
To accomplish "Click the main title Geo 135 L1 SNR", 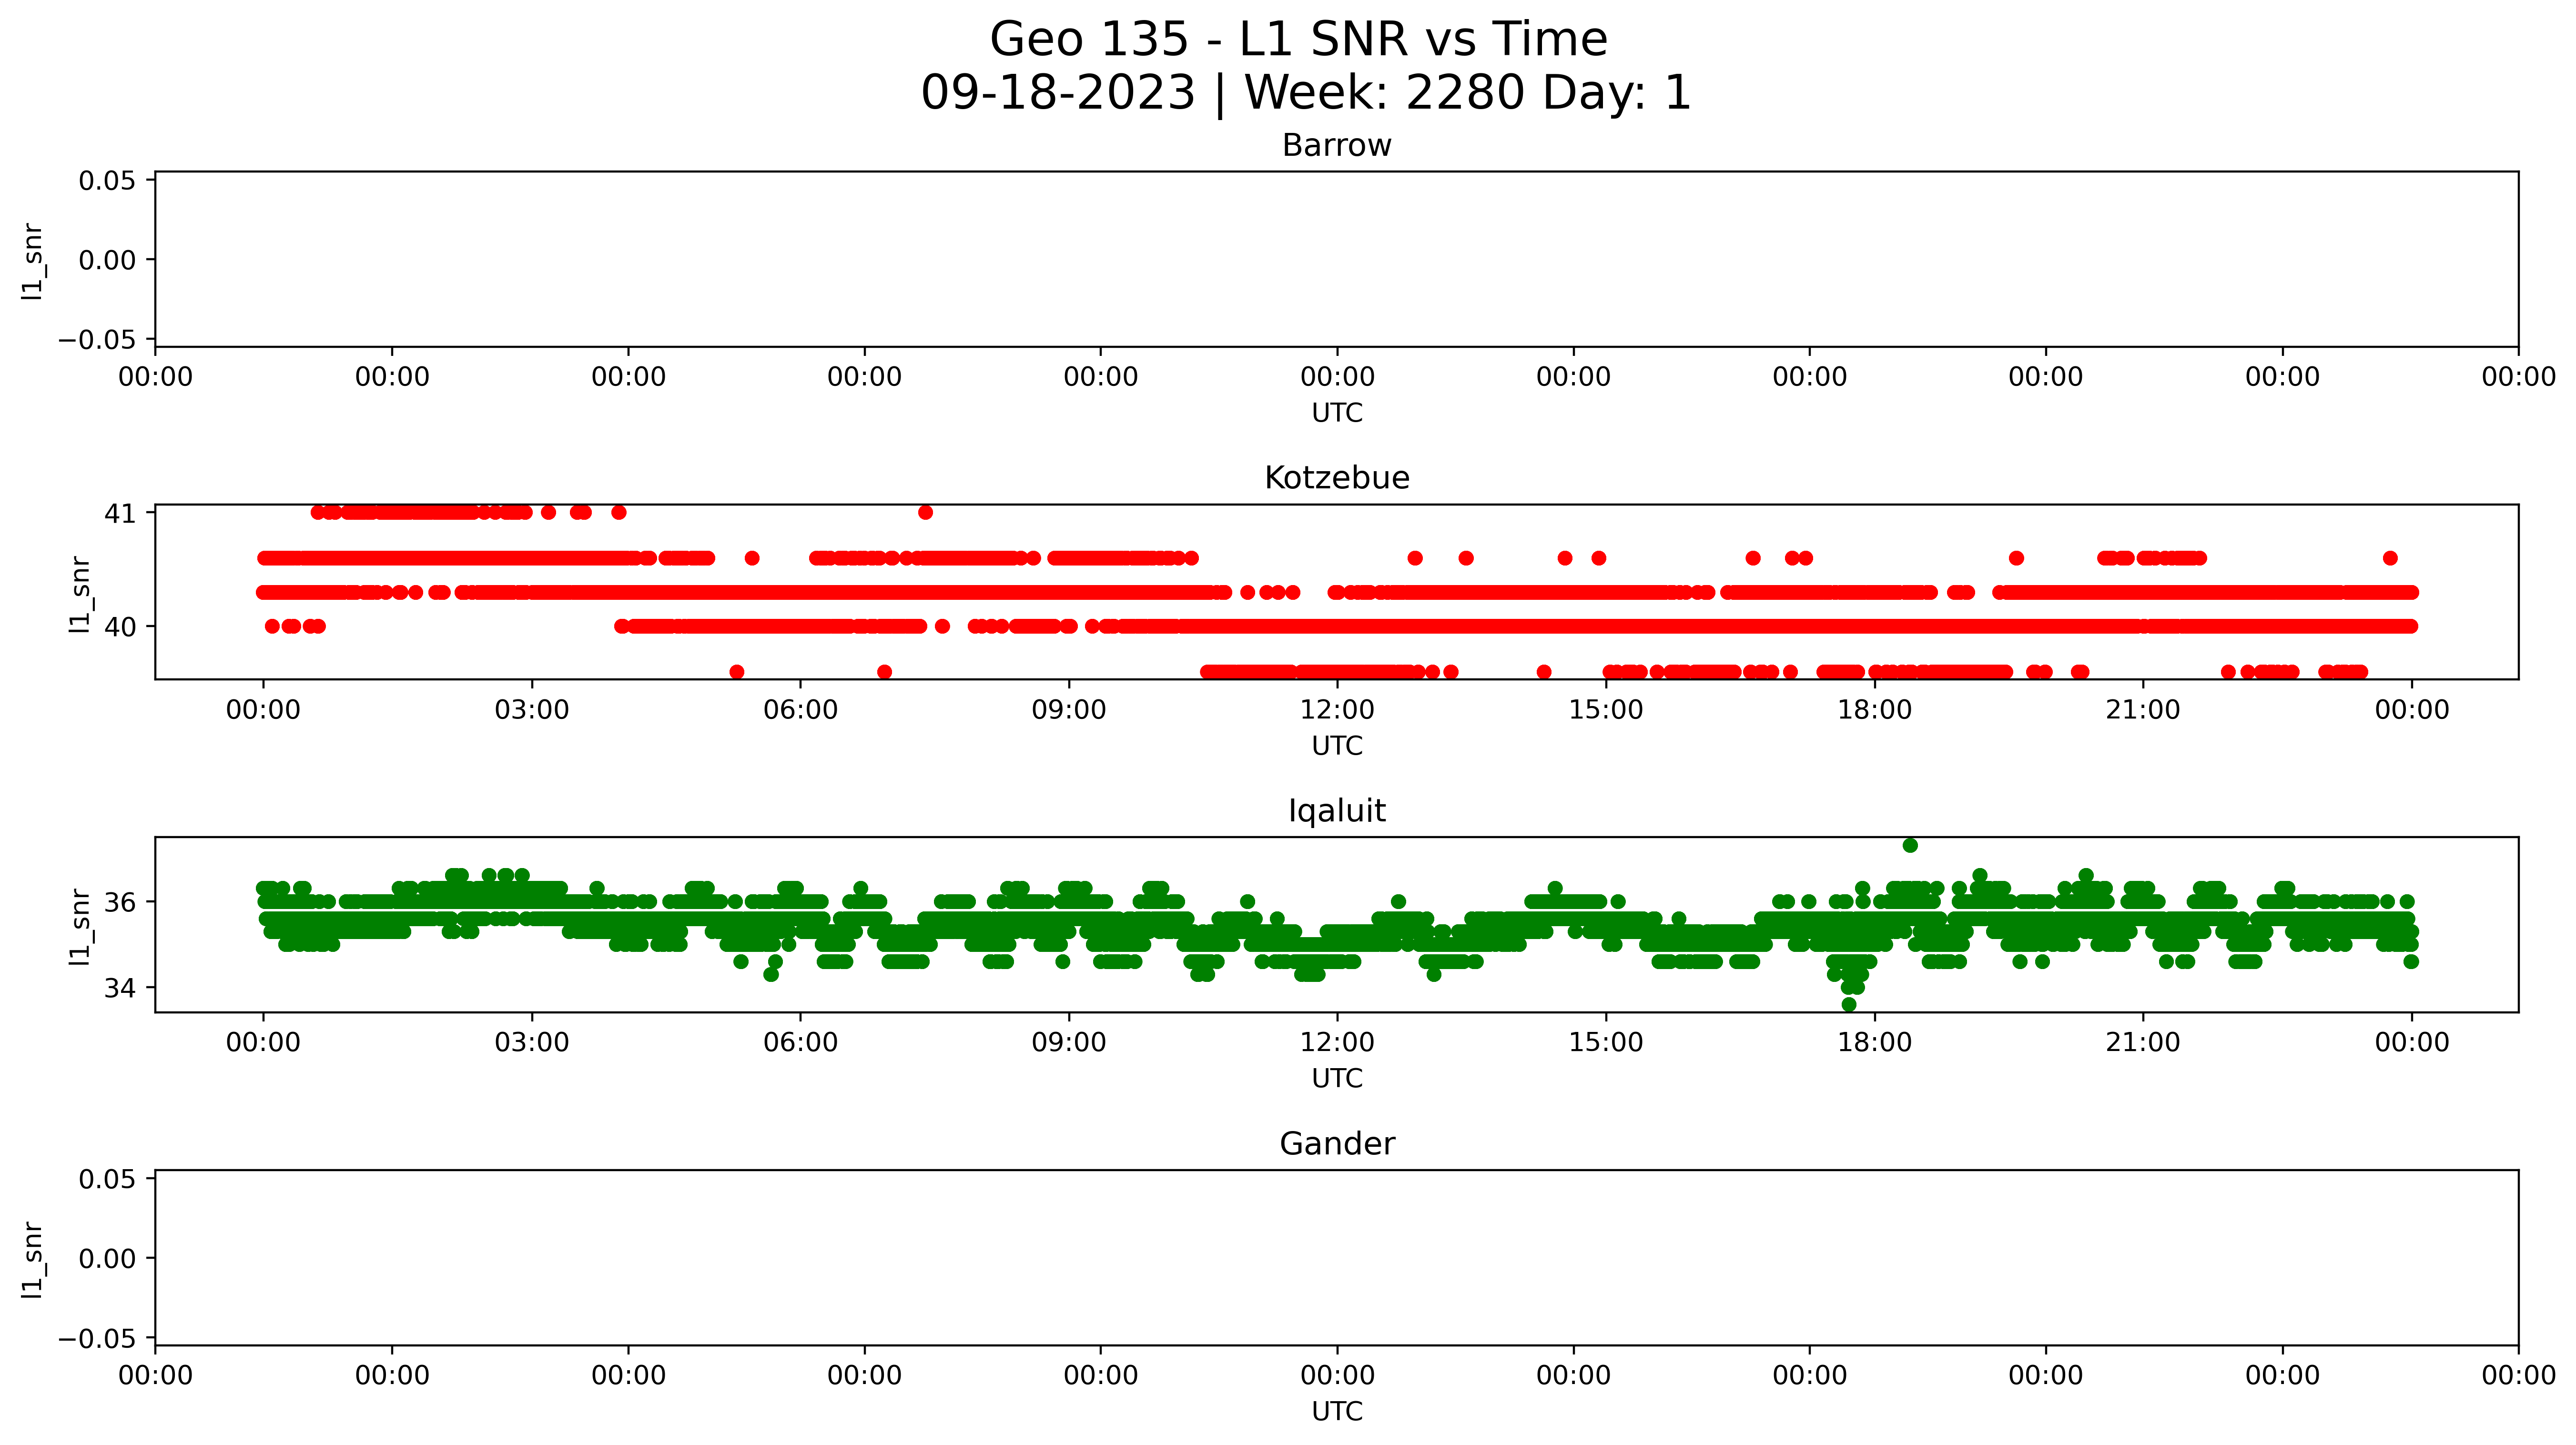I will pyautogui.click(x=1298, y=40).
